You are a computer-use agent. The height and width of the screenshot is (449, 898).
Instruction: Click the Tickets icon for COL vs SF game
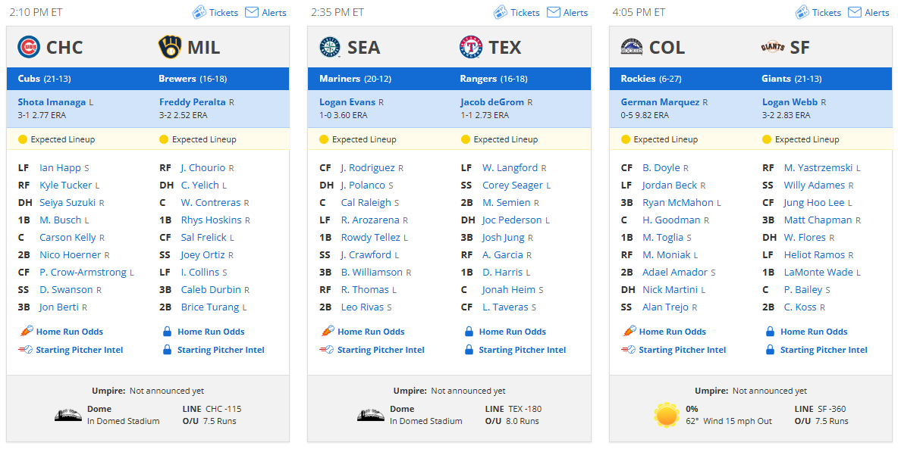tap(802, 12)
